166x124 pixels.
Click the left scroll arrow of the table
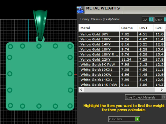point(81,90)
